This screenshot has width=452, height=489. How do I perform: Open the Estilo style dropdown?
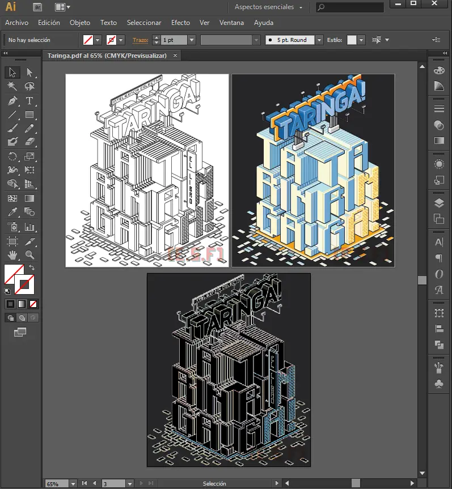tap(361, 40)
